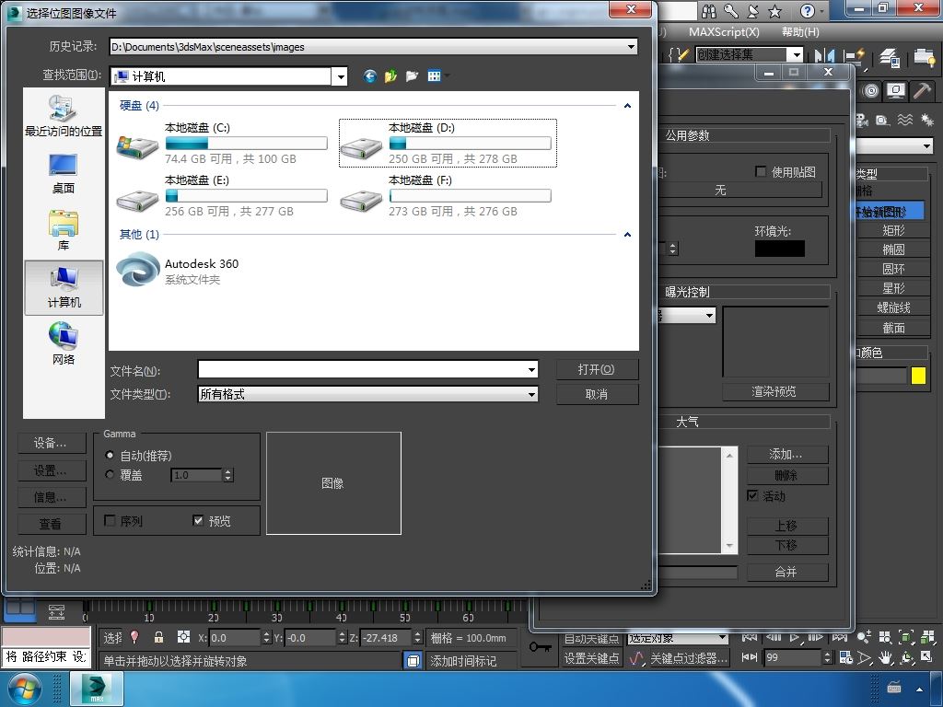943x707 pixels.
Task: Open the file name (文件名) dropdown arrow
Action: click(531, 370)
